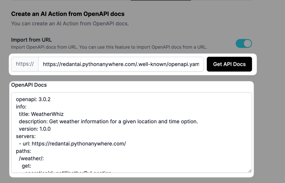Click the https:// protocol prefix box
The image size is (285, 183).
coord(25,64)
